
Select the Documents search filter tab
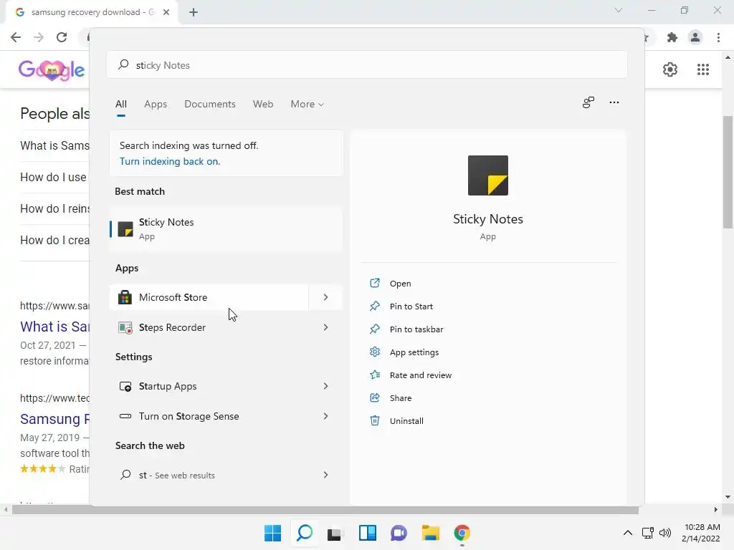tap(210, 105)
